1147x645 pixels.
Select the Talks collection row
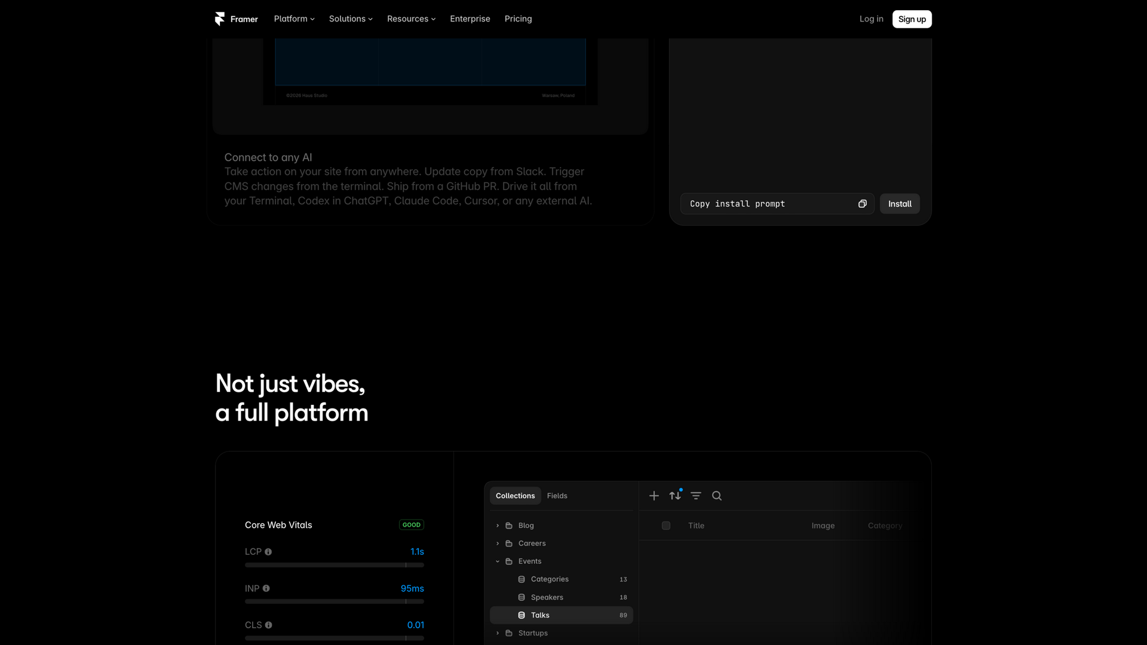click(x=562, y=615)
